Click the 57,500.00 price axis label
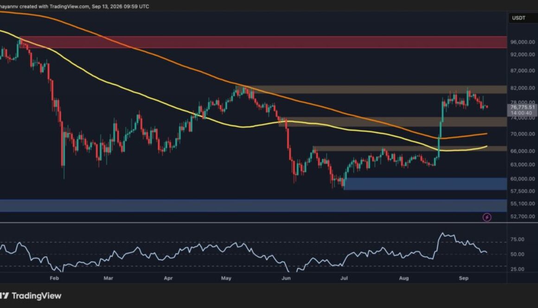Screen dimensions: 538x308 [522, 191]
